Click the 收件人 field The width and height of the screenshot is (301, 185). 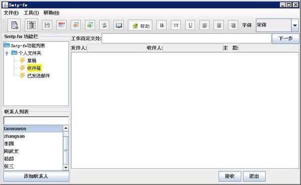tap(193, 48)
